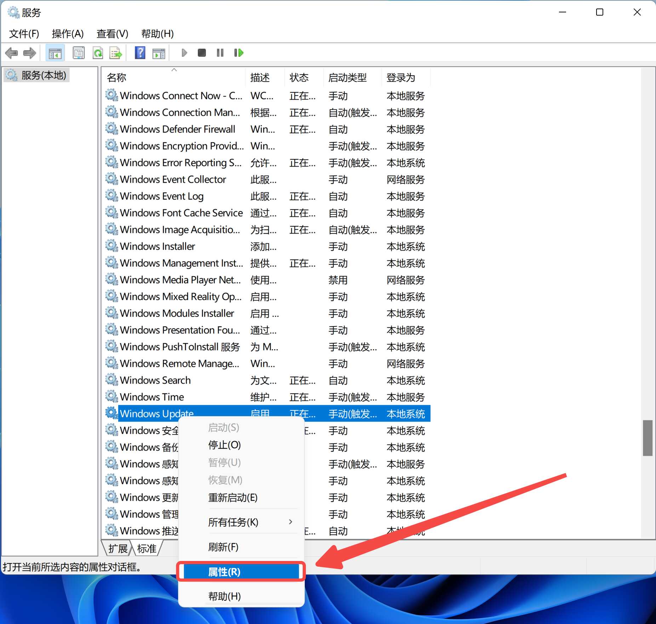The height and width of the screenshot is (624, 656).
Task: Click gear icon of Windows Installer
Action: [x=112, y=246]
